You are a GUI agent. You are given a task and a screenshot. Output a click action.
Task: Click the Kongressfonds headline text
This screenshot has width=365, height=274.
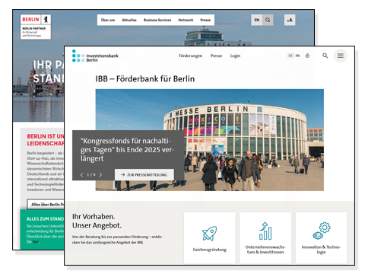pyautogui.click(x=127, y=150)
